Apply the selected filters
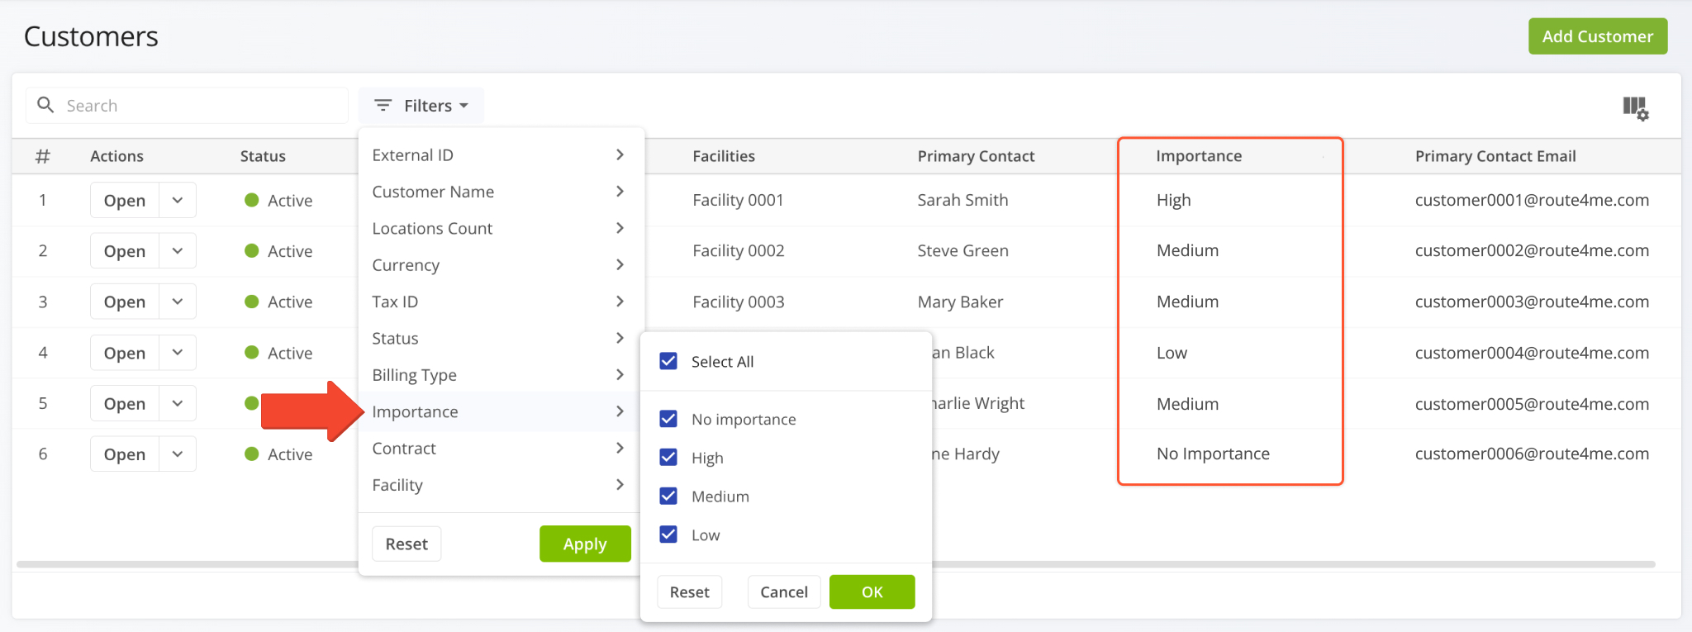This screenshot has width=1692, height=632. (585, 544)
